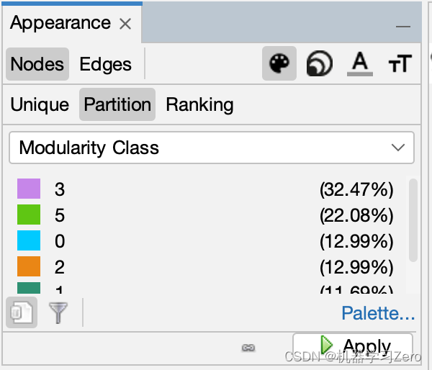432x370 pixels.
Task: Select the label color icon
Action: [x=360, y=64]
